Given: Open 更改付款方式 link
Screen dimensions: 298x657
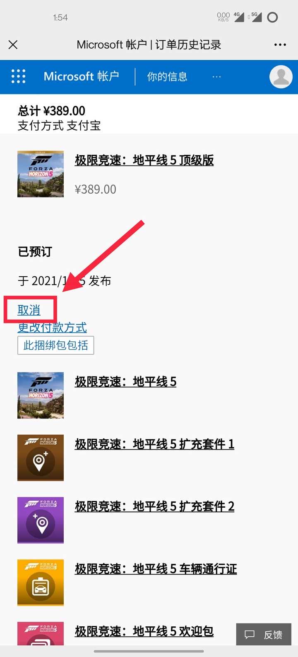Looking at the screenshot, I should coord(52,327).
